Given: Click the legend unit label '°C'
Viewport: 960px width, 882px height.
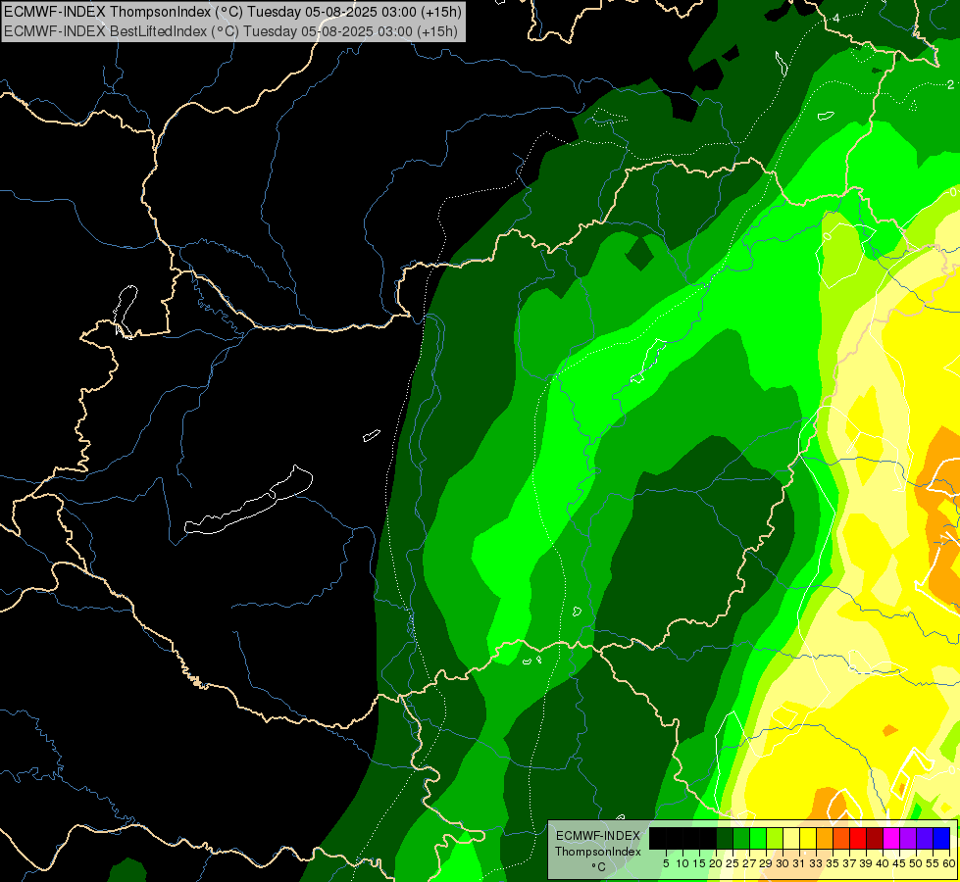Looking at the screenshot, I should (598, 866).
